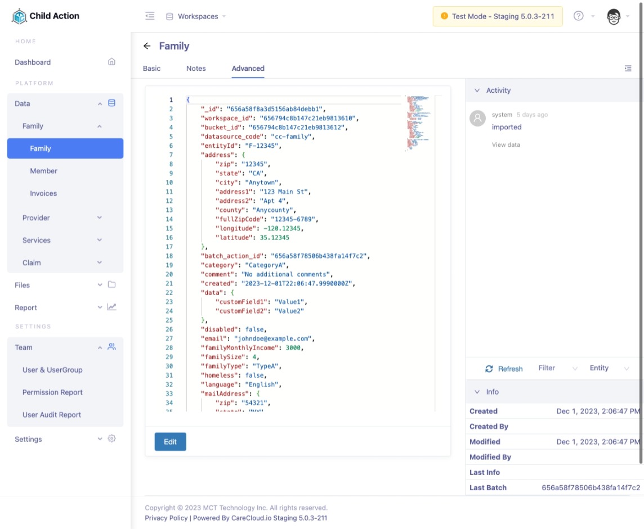Open the Privacy Policy link

(166, 518)
